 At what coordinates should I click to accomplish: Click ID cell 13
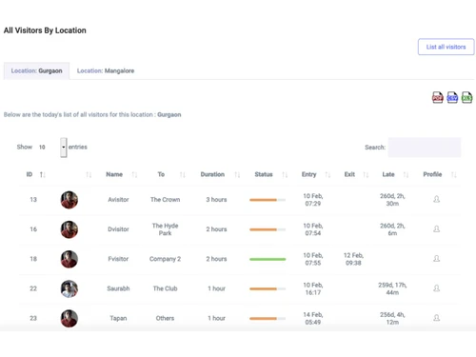[33, 200]
